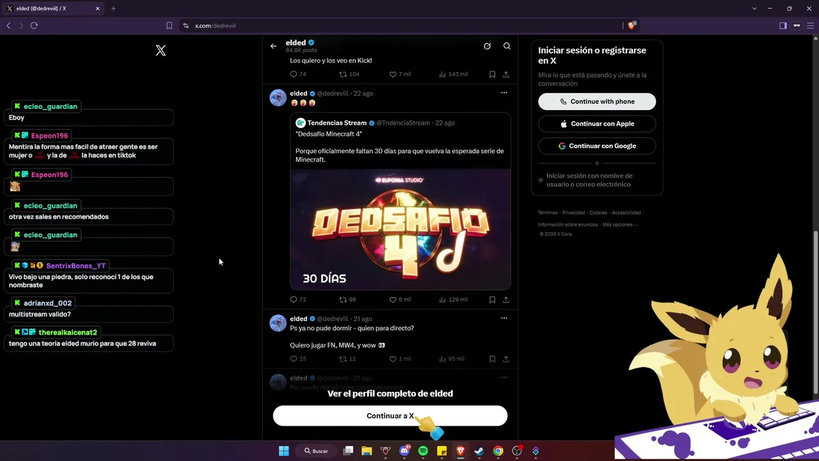The width and height of the screenshot is (819, 461).
Task: Click the '64.8K posts' count text
Action: pyautogui.click(x=301, y=50)
